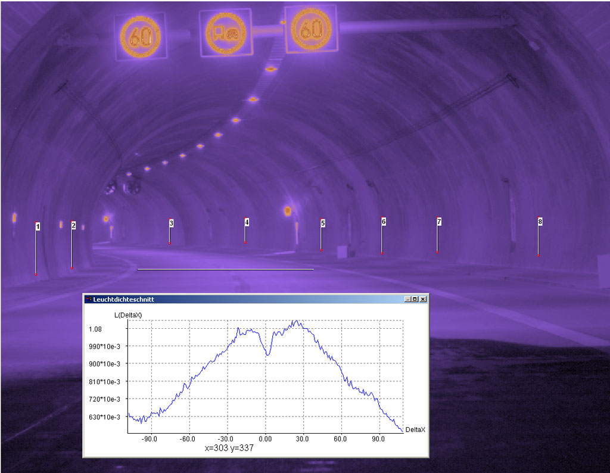Click the 630*10e-3 y-axis value

(104, 417)
